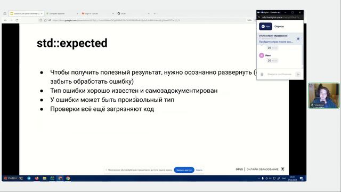Click the message input field in chat
Viewport: 341px width, 192px height.
click(279, 74)
